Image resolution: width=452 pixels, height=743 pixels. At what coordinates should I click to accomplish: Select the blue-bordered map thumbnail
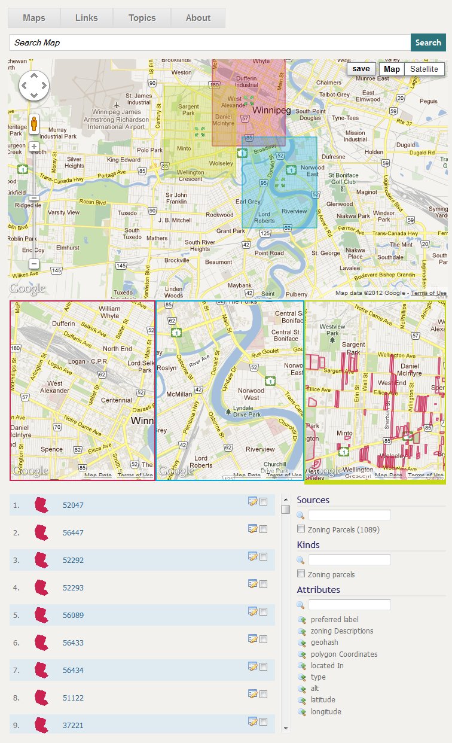(230, 390)
